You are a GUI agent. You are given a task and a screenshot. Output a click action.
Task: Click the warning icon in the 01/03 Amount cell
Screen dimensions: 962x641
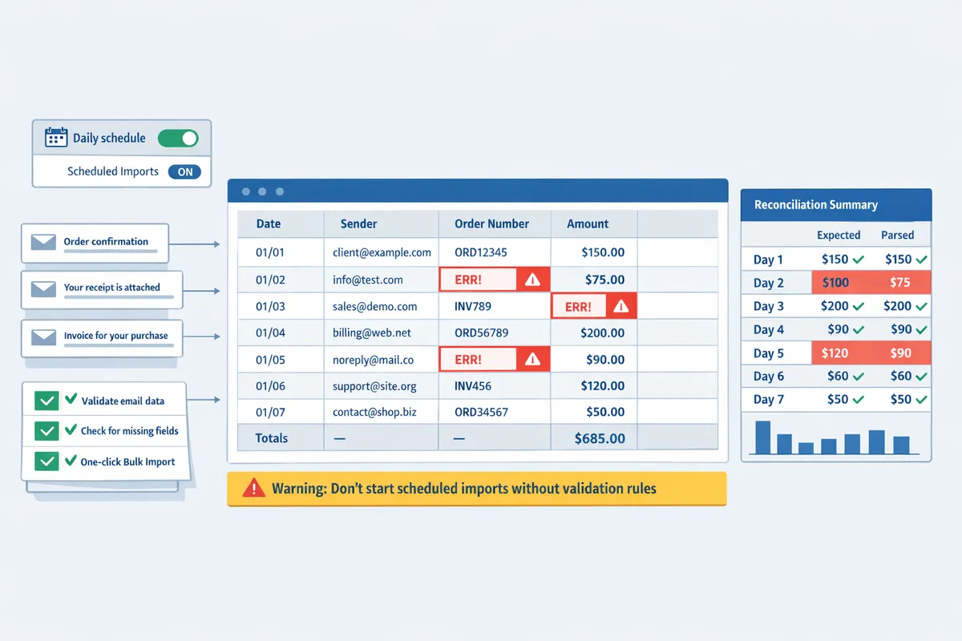(620, 306)
